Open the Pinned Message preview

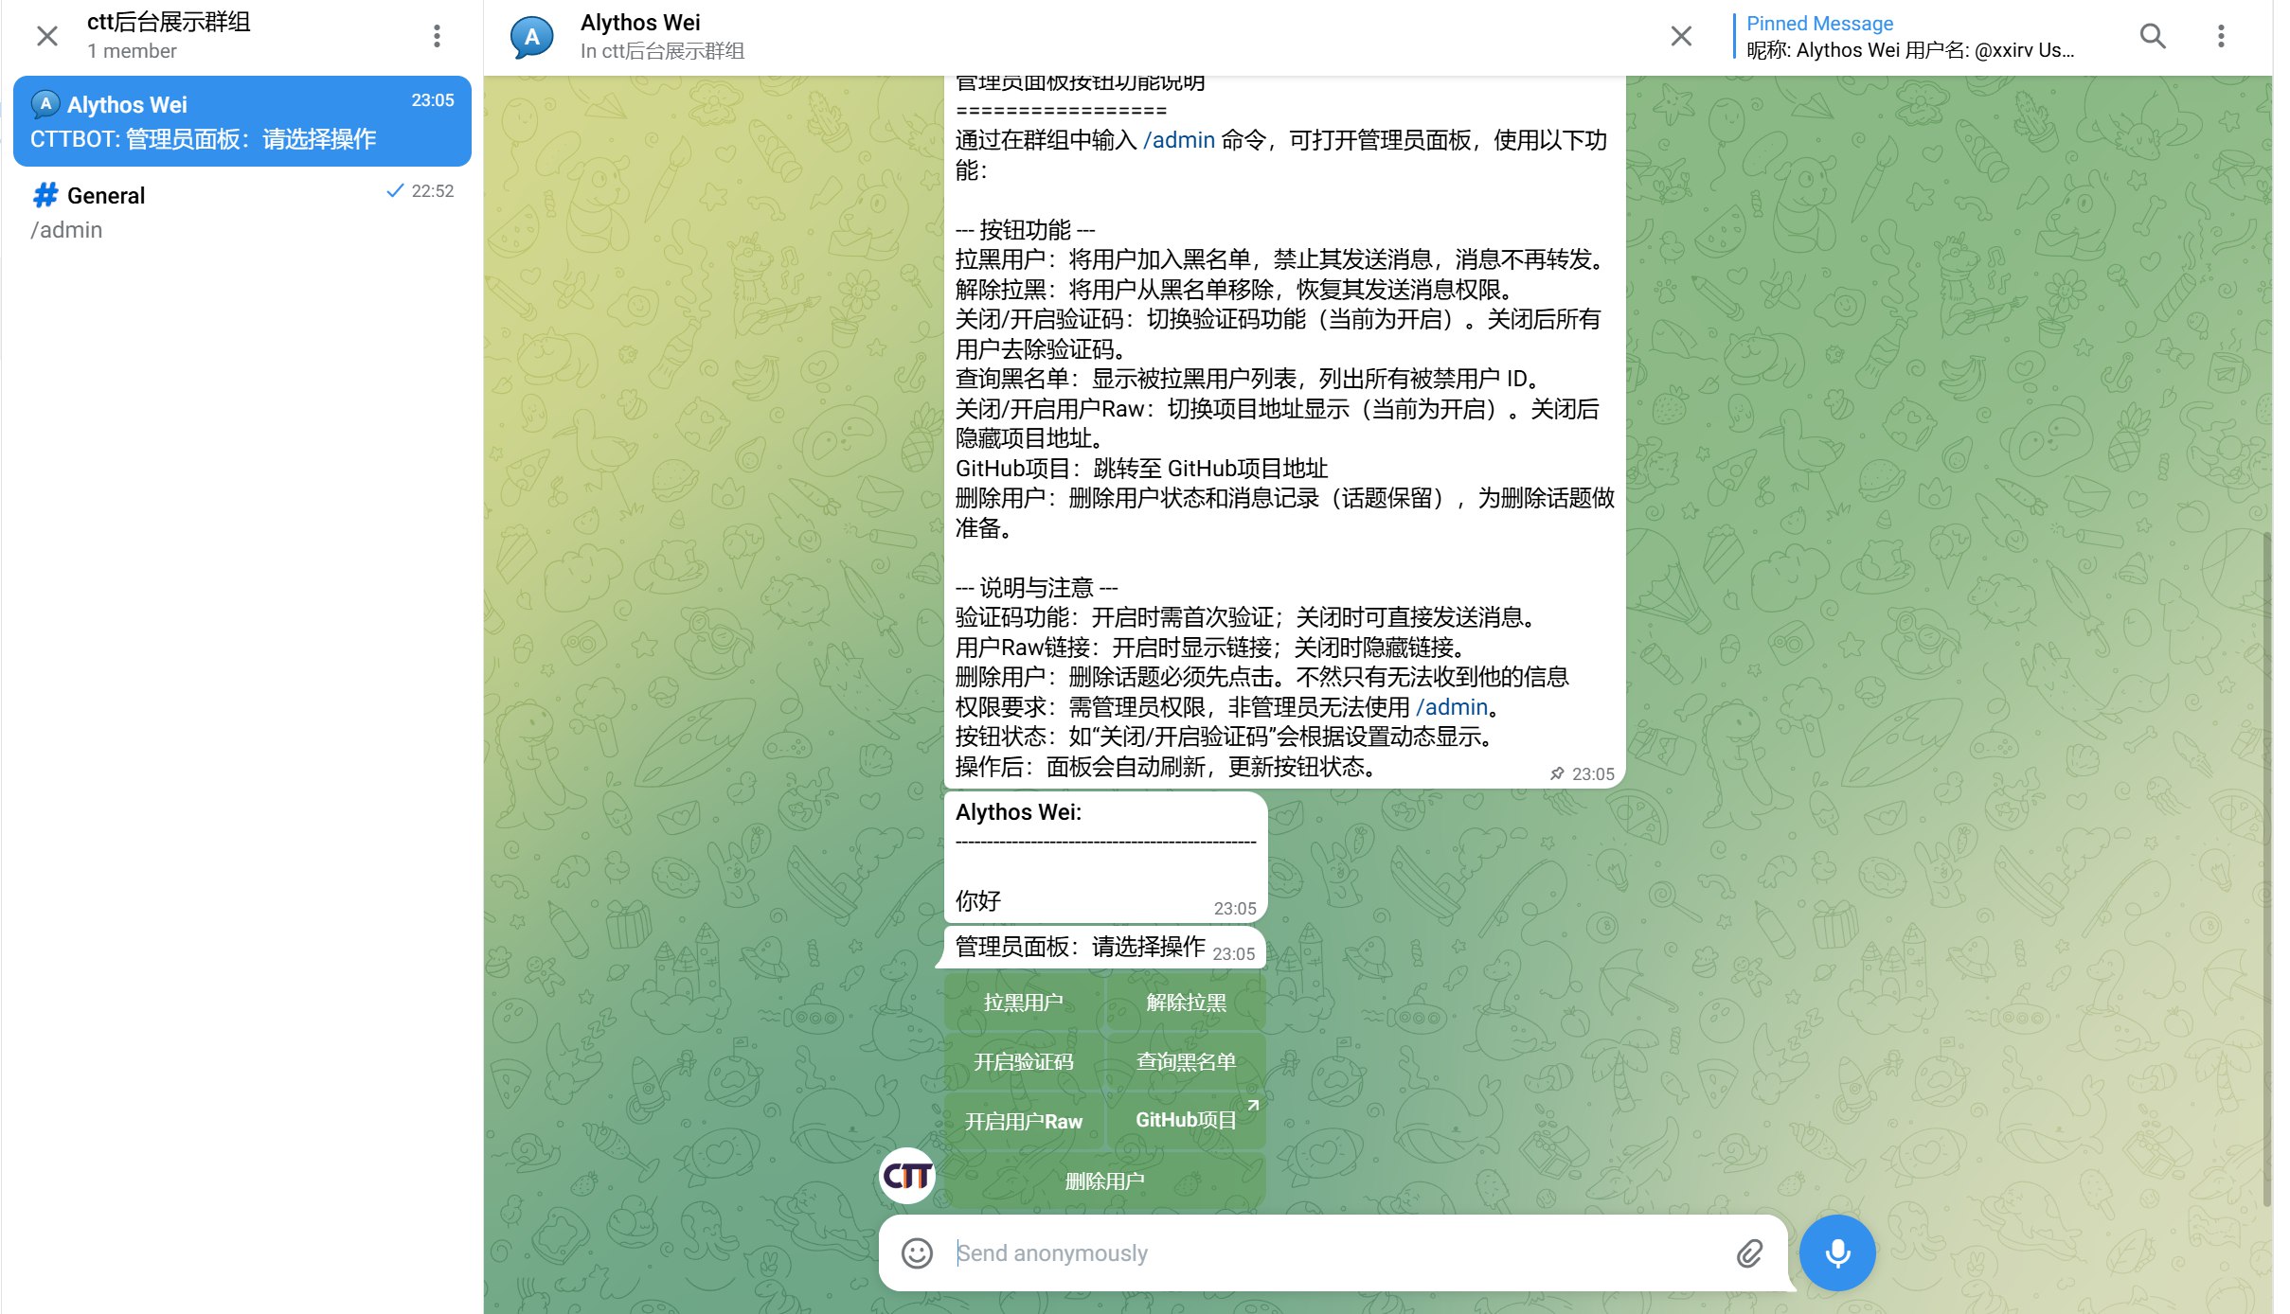[x=1908, y=36]
